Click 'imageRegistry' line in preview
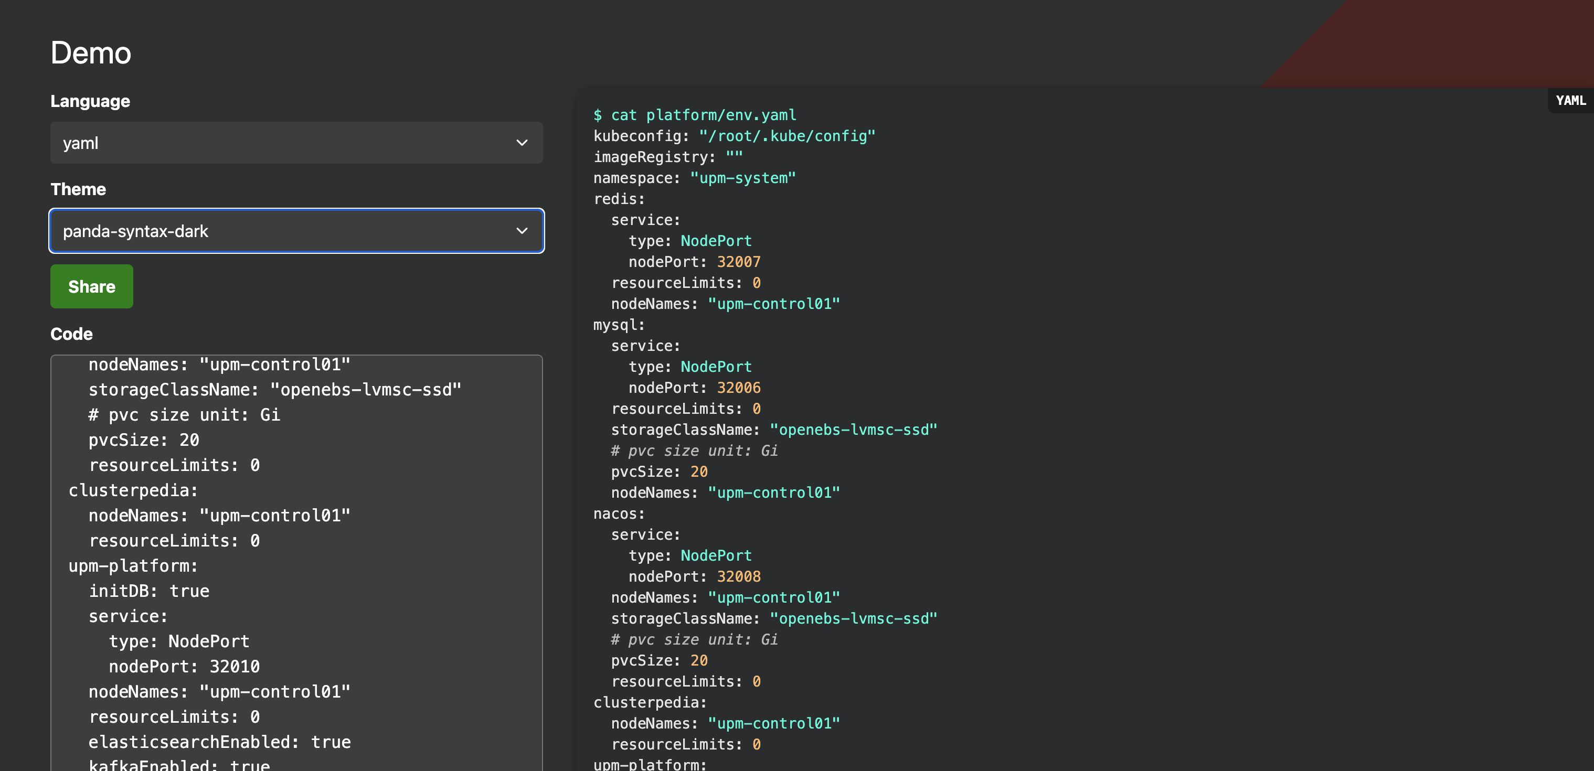 [x=668, y=157]
